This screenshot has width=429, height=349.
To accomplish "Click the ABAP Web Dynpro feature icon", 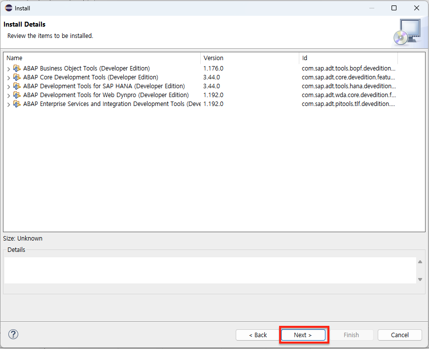I will click(x=17, y=95).
